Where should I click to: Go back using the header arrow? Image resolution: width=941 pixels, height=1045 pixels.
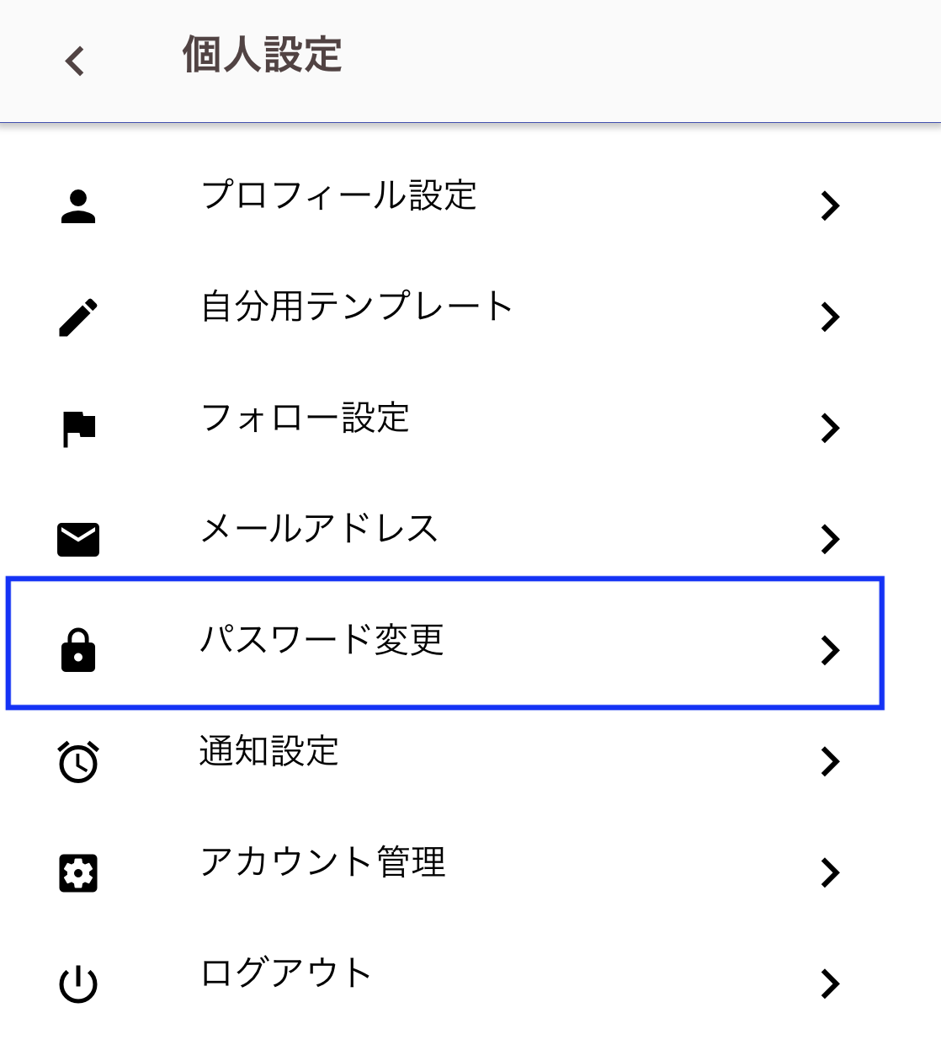point(75,61)
